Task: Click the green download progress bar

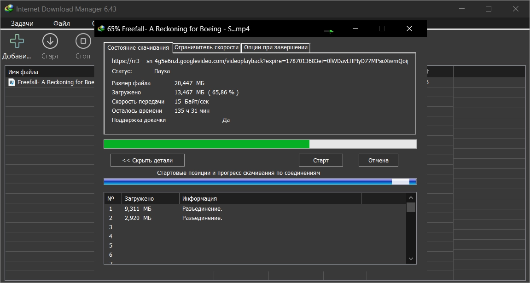Action: pyautogui.click(x=260, y=144)
